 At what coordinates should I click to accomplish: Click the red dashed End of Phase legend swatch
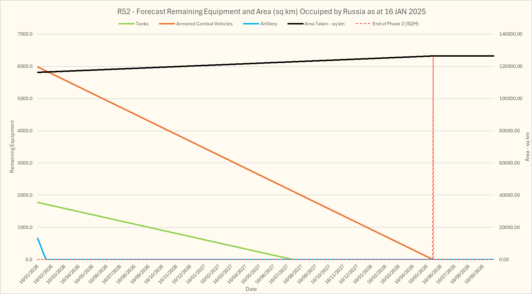[363, 24]
